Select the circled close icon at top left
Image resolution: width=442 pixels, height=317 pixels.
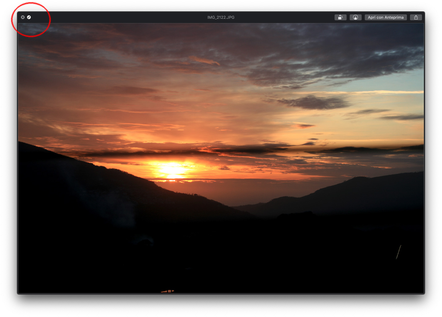click(x=23, y=17)
